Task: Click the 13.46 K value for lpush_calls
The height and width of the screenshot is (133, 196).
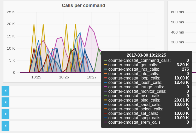Action: click(x=182, y=83)
